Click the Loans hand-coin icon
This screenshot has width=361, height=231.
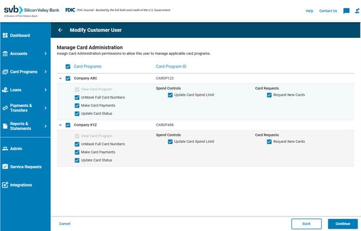point(5,90)
